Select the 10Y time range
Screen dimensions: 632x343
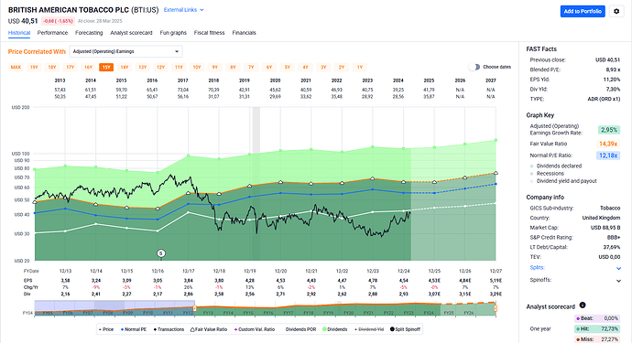coord(197,68)
